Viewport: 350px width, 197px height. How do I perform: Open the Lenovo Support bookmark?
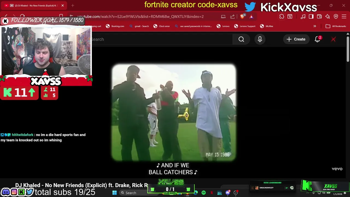pos(245,26)
